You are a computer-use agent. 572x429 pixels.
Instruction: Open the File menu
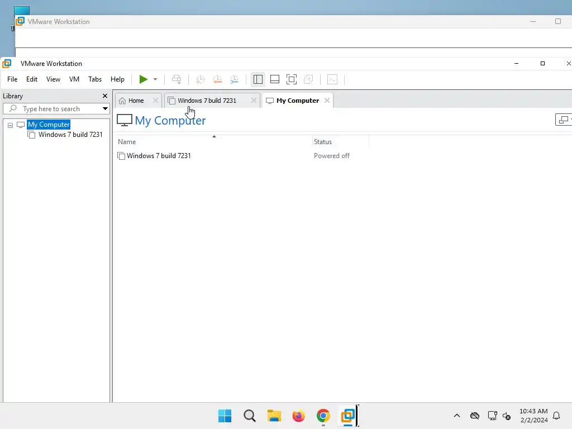12,79
